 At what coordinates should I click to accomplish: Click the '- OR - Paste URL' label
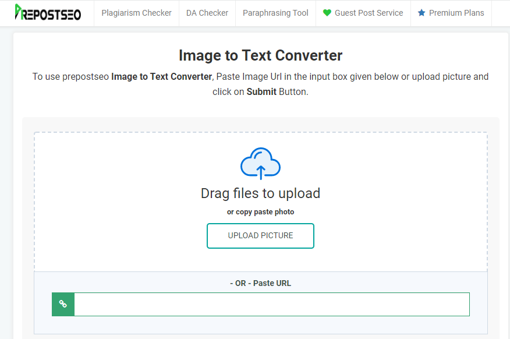pyautogui.click(x=260, y=283)
